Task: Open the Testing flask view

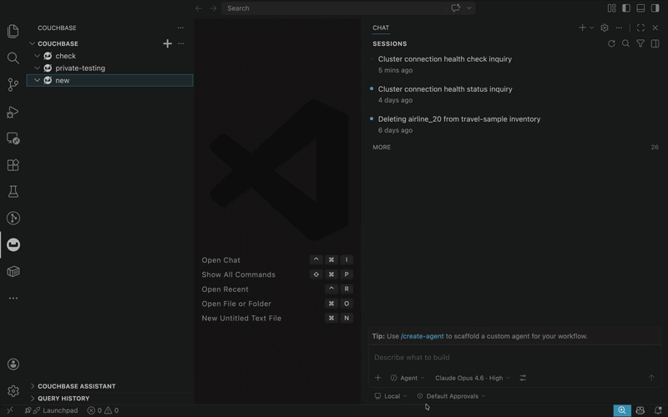Action: click(13, 192)
